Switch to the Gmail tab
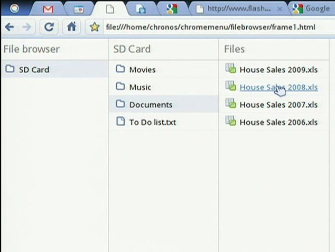 point(48,9)
